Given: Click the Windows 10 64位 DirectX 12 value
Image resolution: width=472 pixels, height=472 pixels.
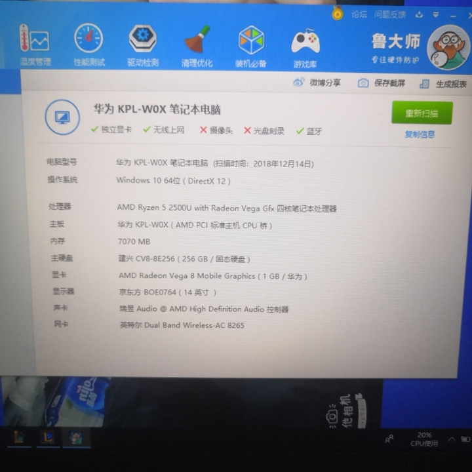Looking at the screenshot, I should [x=173, y=181].
